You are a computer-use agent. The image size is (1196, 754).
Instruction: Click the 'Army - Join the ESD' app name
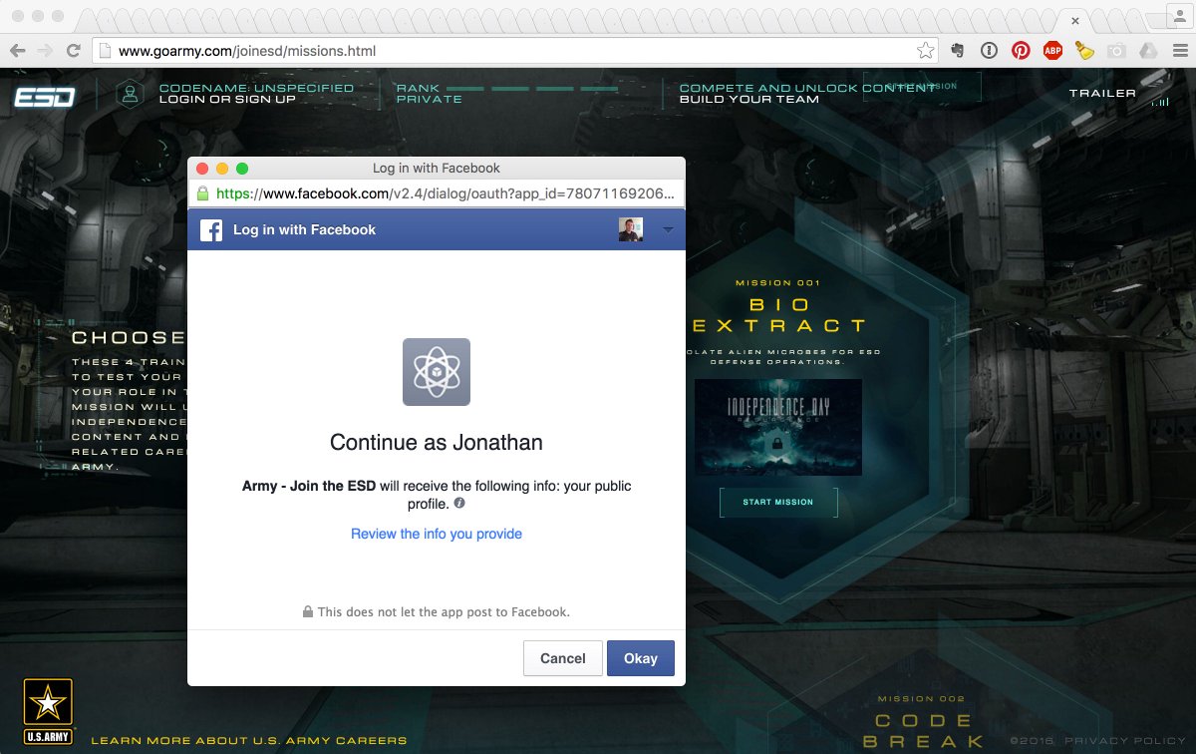coord(309,486)
